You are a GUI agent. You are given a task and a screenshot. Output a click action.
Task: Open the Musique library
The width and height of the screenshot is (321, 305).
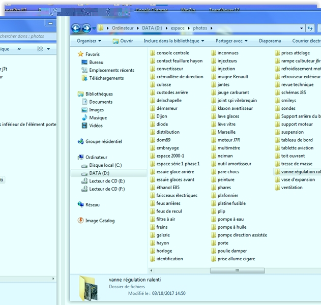coord(98,118)
